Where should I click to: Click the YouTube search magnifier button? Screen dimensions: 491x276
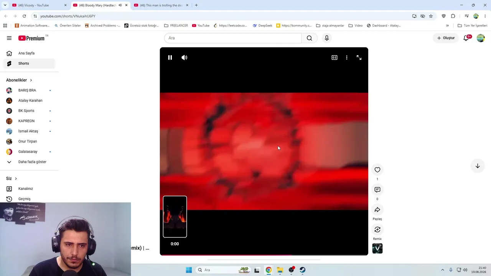pyautogui.click(x=310, y=38)
